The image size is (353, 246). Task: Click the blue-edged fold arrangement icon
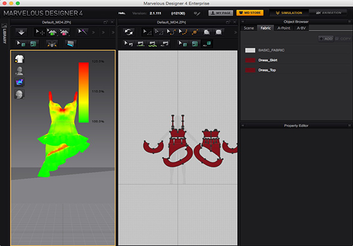tap(71, 44)
